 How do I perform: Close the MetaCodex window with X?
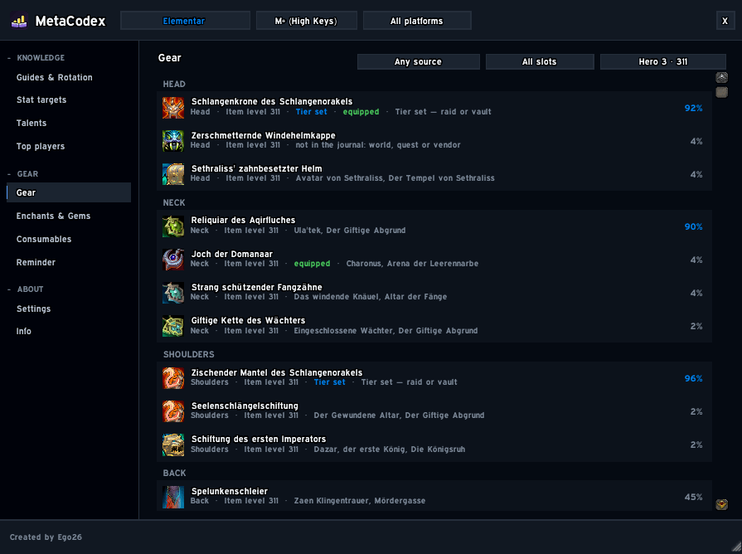click(725, 21)
